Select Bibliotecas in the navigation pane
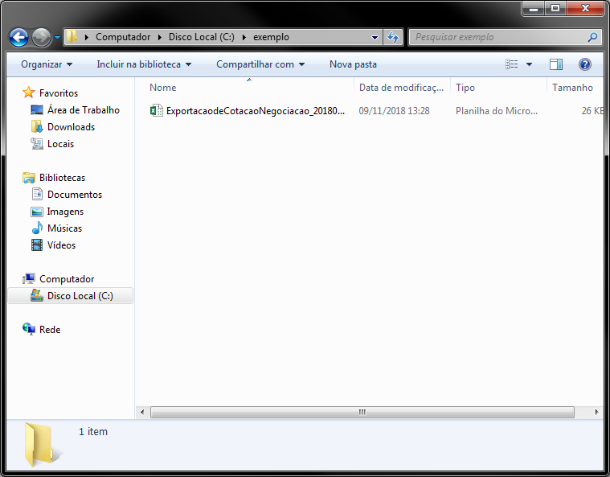Image resolution: width=610 pixels, height=477 pixels. coord(62,178)
